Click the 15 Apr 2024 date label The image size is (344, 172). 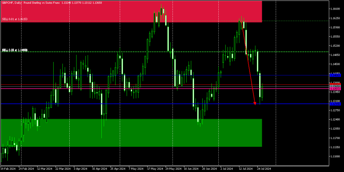pos(100,168)
